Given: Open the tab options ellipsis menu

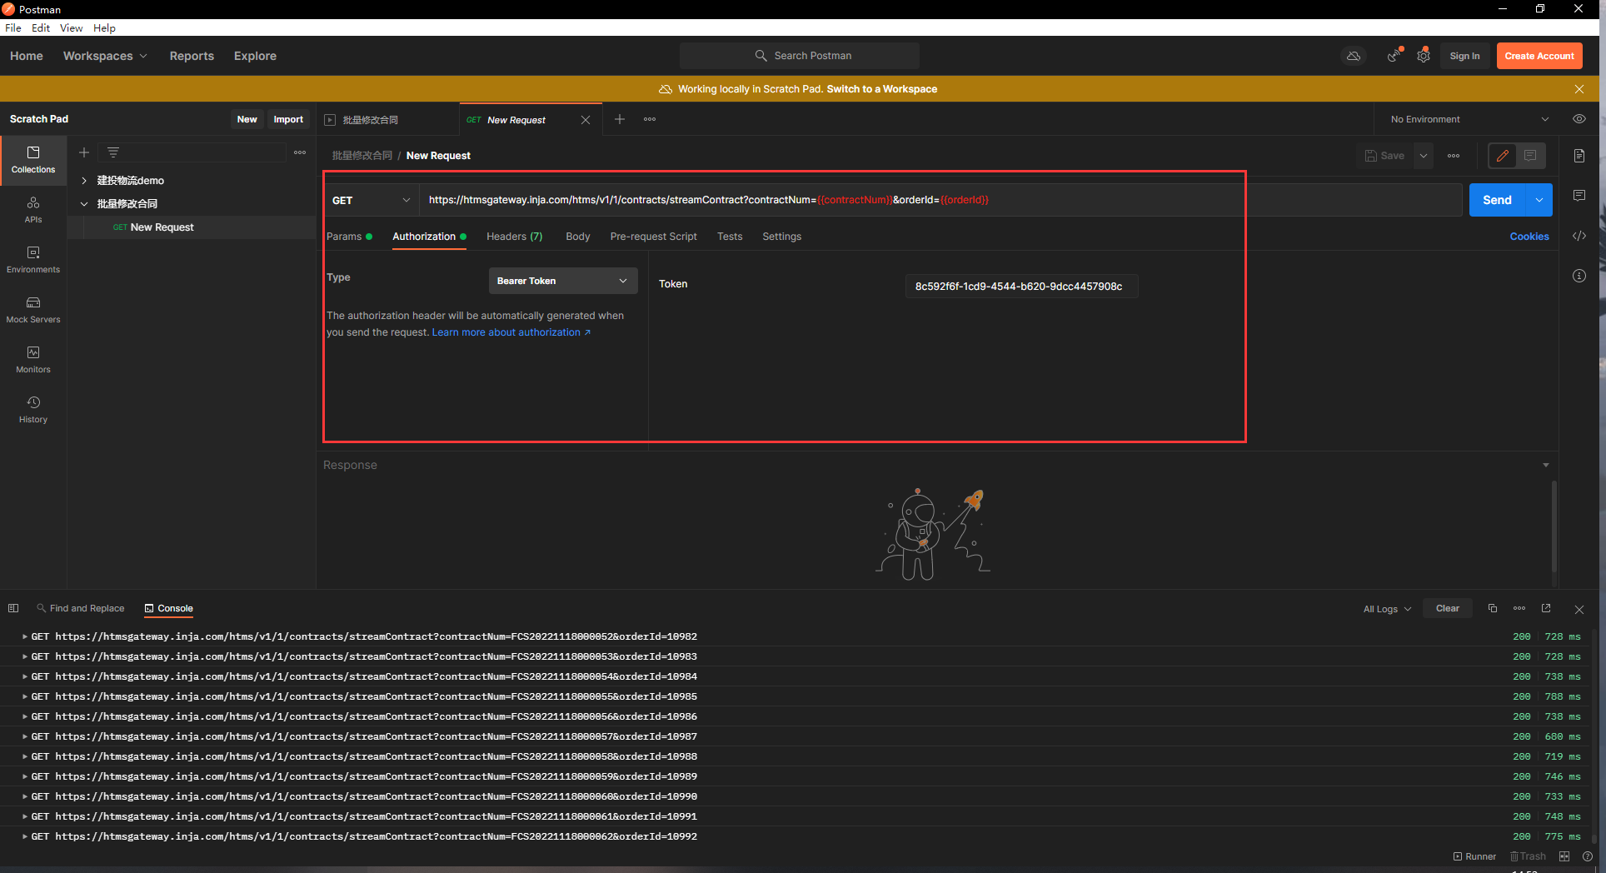Looking at the screenshot, I should click(x=650, y=119).
